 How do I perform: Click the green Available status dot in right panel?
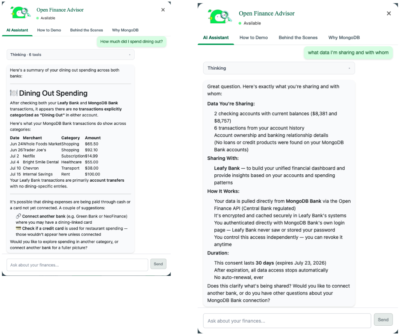click(240, 23)
